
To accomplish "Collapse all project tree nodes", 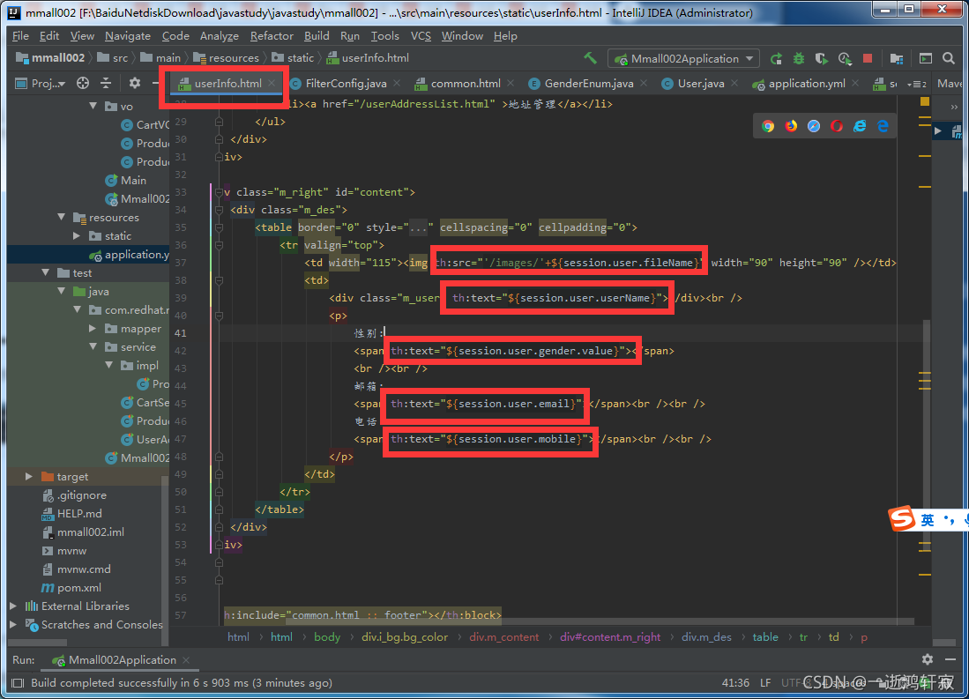I will pyautogui.click(x=107, y=83).
